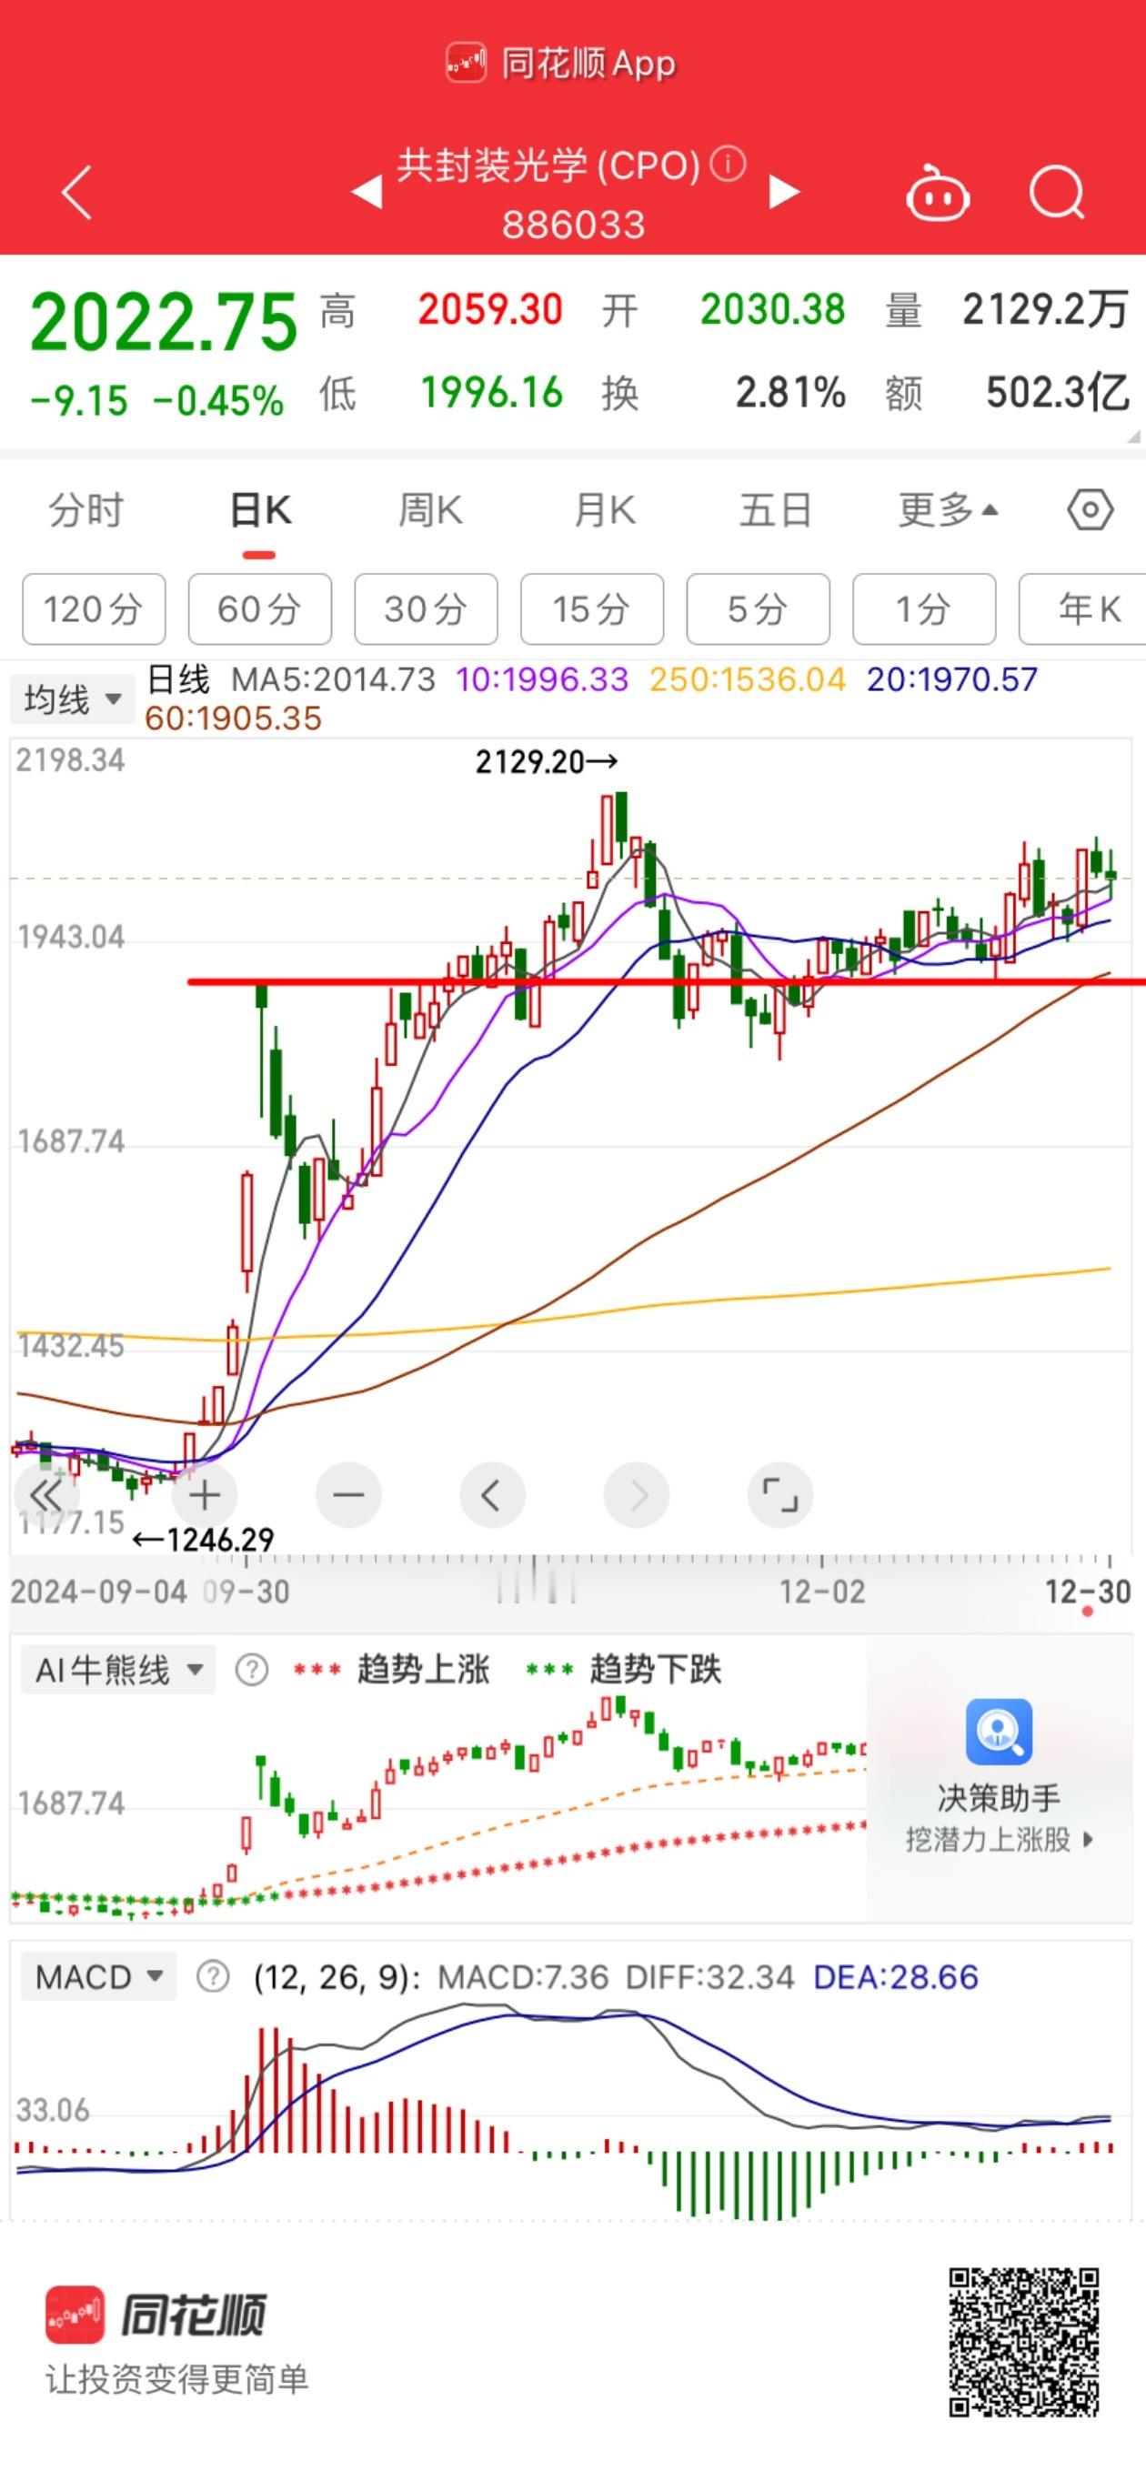Open 决策助手 magnifier icon
Screen dimensions: 1146x2481
click(x=999, y=1732)
